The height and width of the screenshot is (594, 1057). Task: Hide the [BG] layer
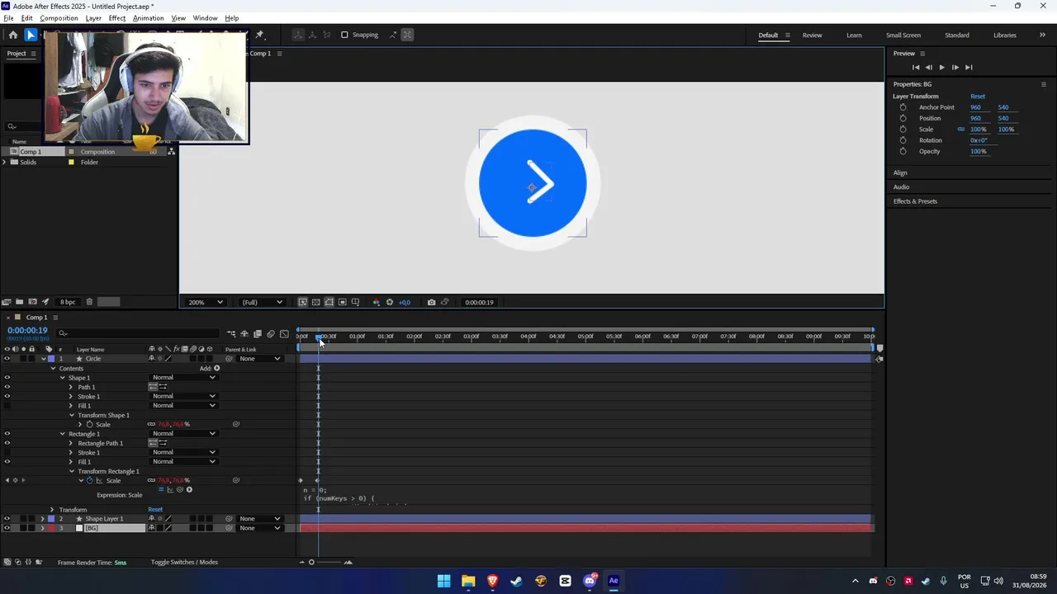point(7,528)
